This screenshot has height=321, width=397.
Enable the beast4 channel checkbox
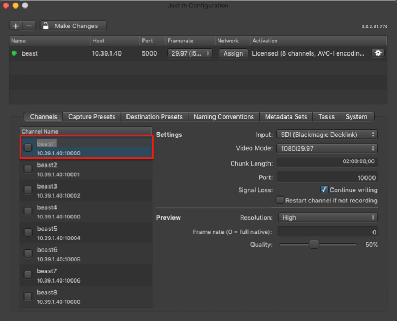click(x=28, y=211)
